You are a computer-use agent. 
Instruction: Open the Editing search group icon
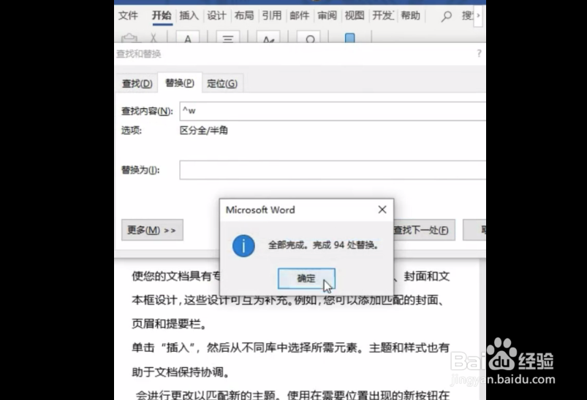(310, 37)
